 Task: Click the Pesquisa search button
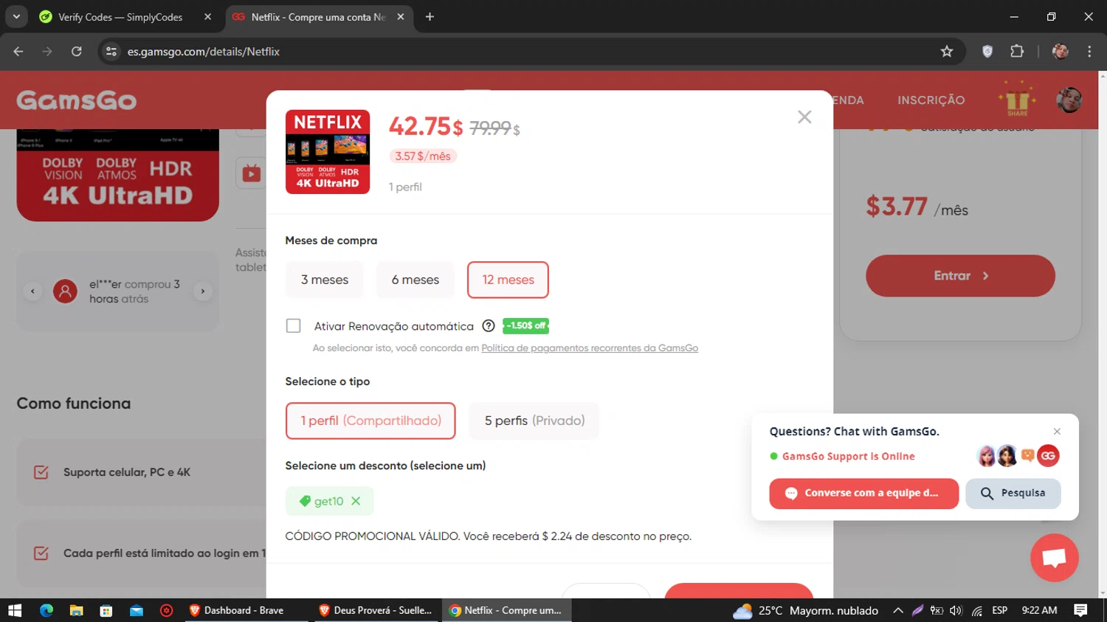pyautogui.click(x=1013, y=493)
